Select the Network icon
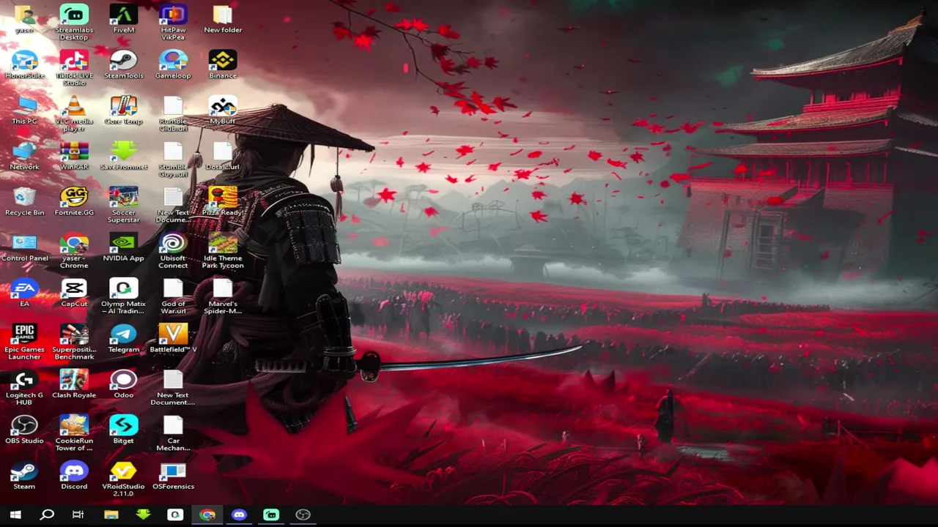Image resolution: width=938 pixels, height=527 pixels. pos(24,156)
